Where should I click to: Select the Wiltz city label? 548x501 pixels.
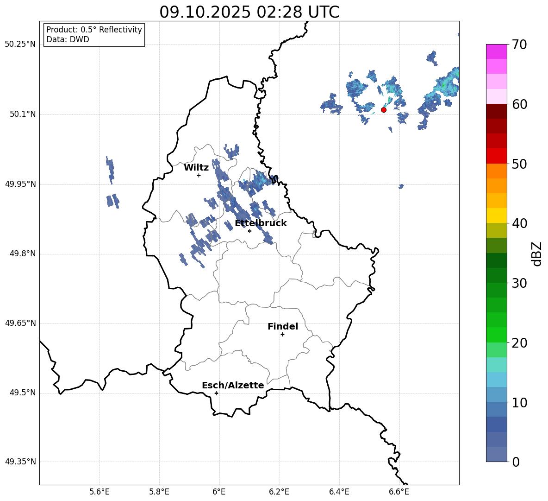196,168
